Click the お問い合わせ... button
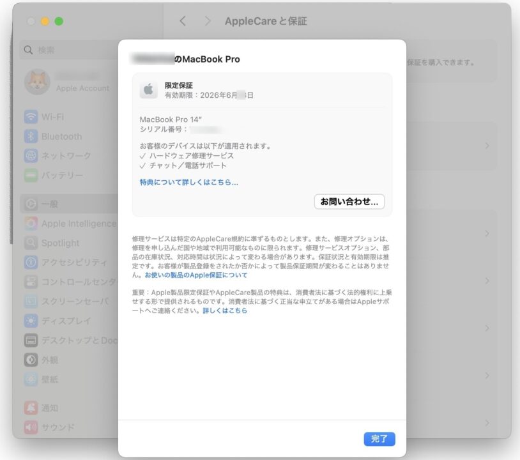 coord(349,202)
